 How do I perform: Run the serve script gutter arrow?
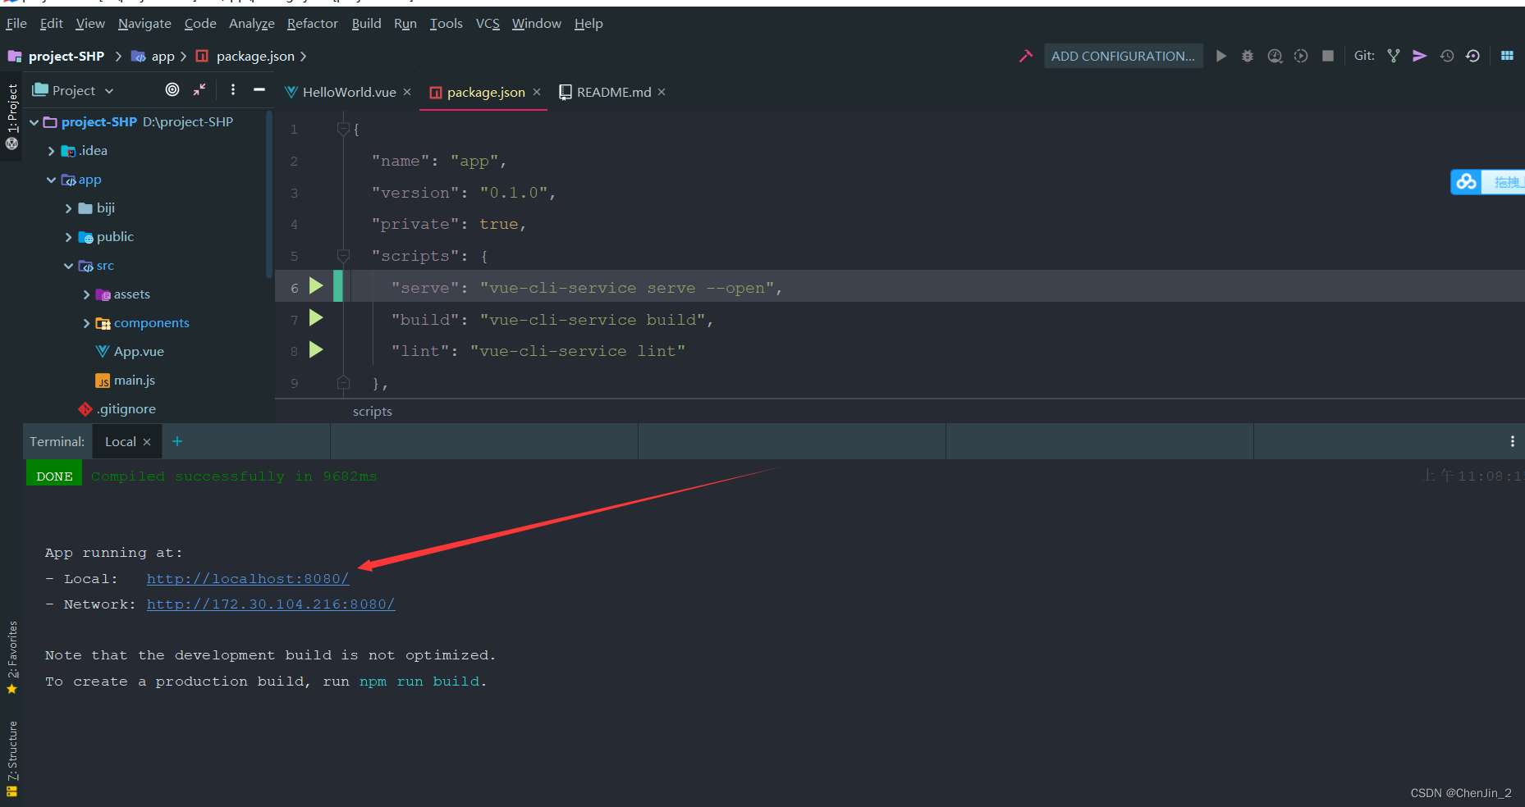[316, 286]
